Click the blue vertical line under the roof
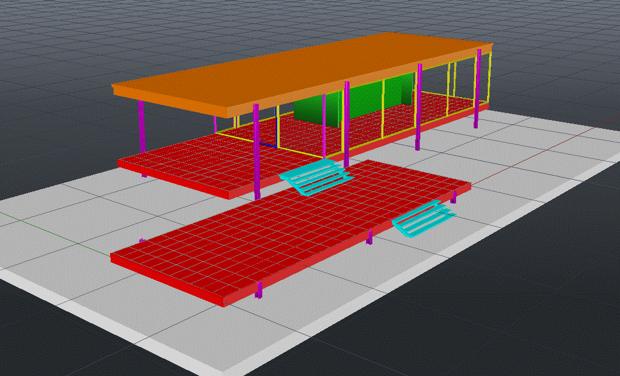 point(276,126)
